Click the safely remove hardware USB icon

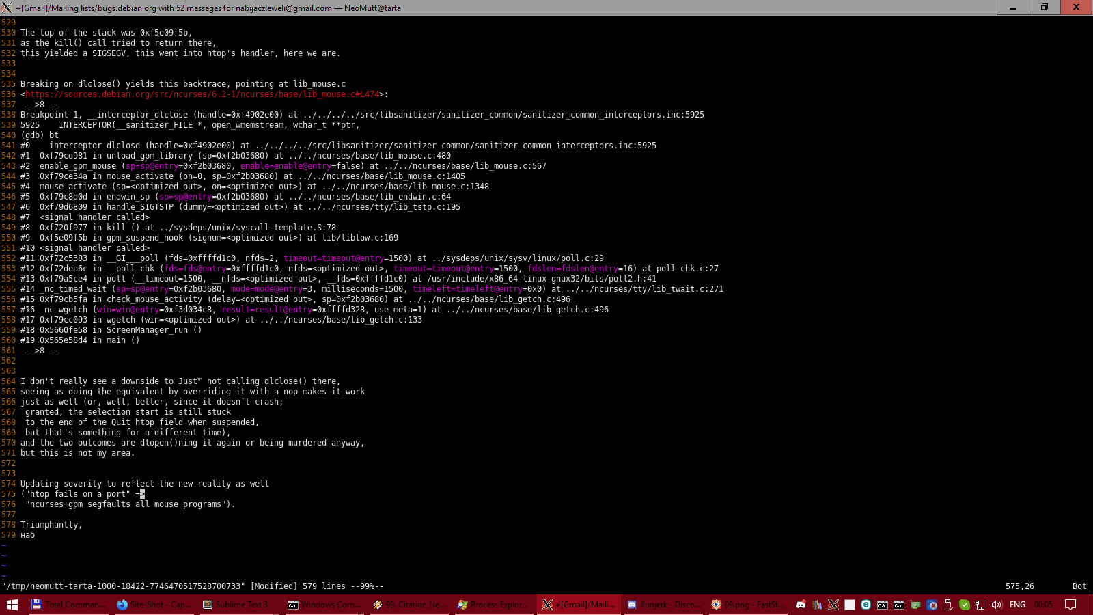pyautogui.click(x=948, y=605)
